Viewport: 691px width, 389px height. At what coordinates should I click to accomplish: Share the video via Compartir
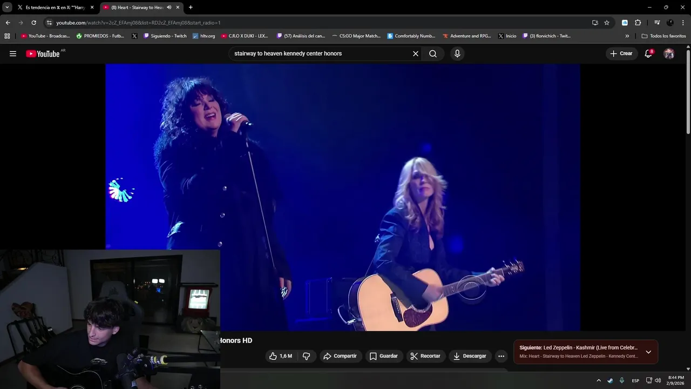pos(340,356)
